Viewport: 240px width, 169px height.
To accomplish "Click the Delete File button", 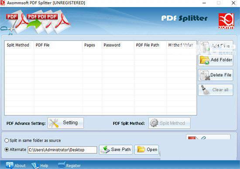I will (216, 75).
